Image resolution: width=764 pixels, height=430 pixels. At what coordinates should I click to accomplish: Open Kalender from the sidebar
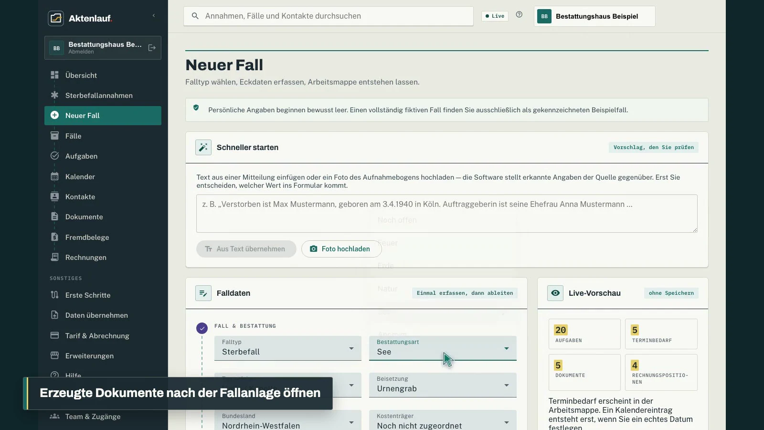tap(103, 176)
